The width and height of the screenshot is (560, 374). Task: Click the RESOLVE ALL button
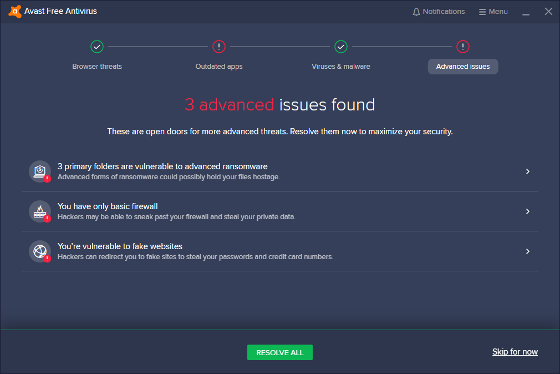tap(280, 352)
